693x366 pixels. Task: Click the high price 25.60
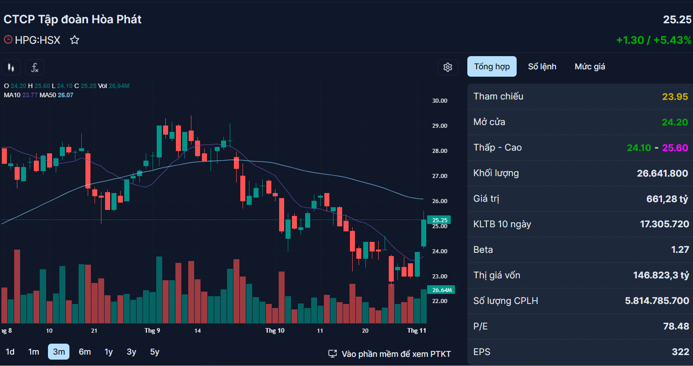coord(675,148)
